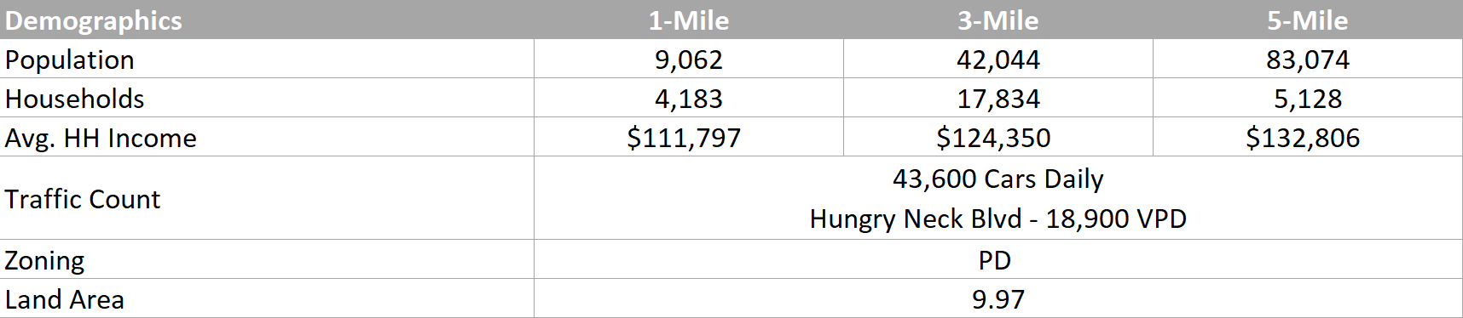Select the $111,797 income cell
1463x318 pixels.
689,137
